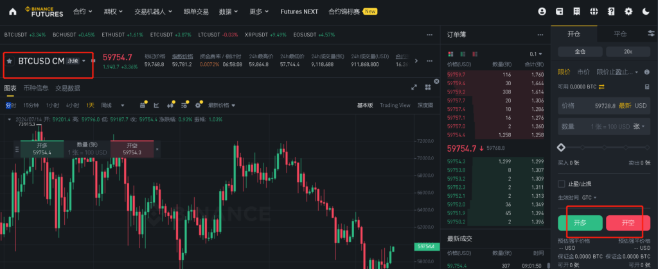This screenshot has height=269, width=658.
Task: Click the chart axis line tool icon
Action: pos(157,106)
